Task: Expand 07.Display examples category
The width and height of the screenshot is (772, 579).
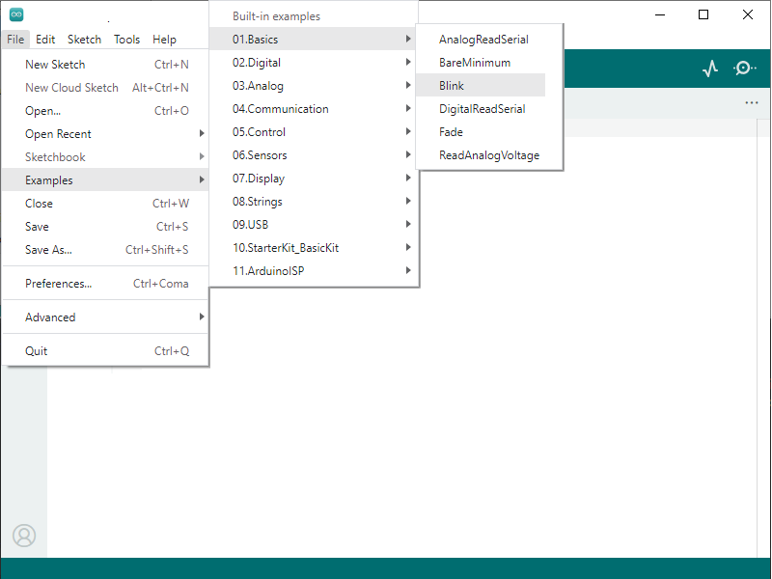Action: [315, 179]
